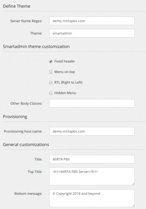Click the Fixed header label text
The height and width of the screenshot is (209, 146).
pyautogui.click(x=65, y=61)
